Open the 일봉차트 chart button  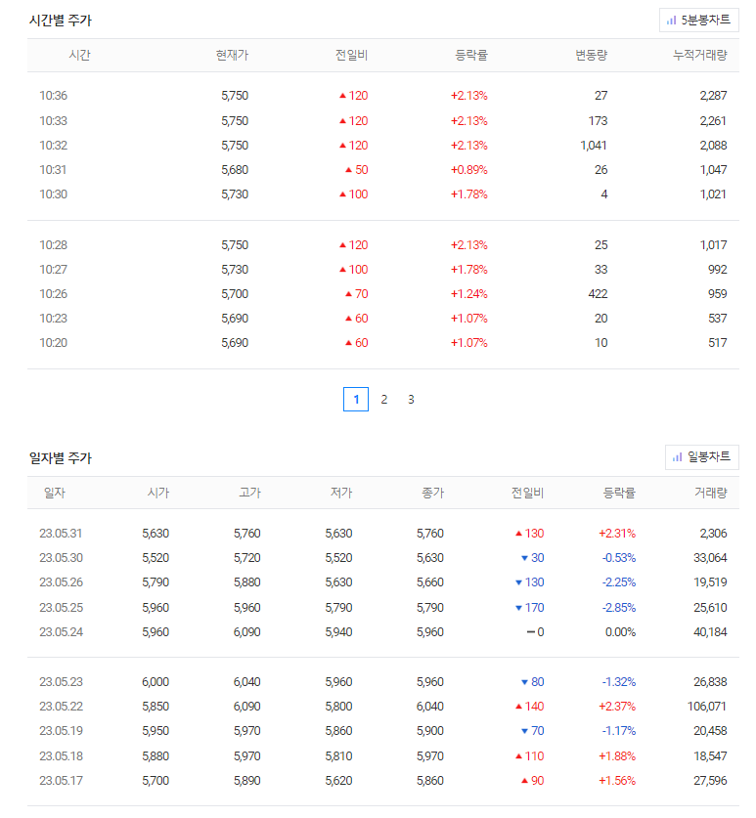[701, 457]
